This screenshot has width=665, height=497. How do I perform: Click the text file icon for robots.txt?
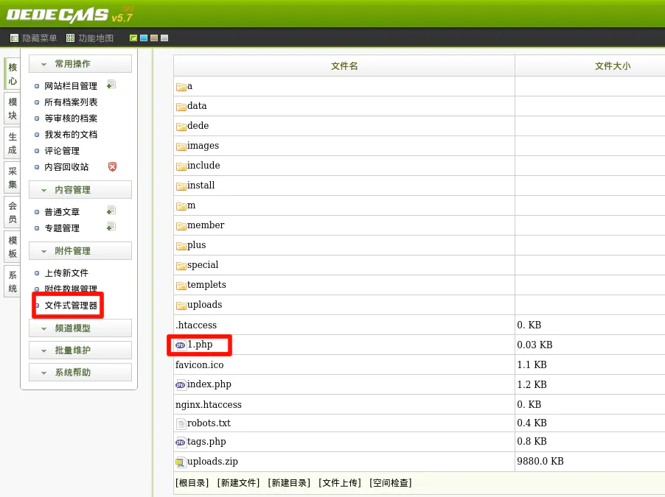tap(181, 423)
